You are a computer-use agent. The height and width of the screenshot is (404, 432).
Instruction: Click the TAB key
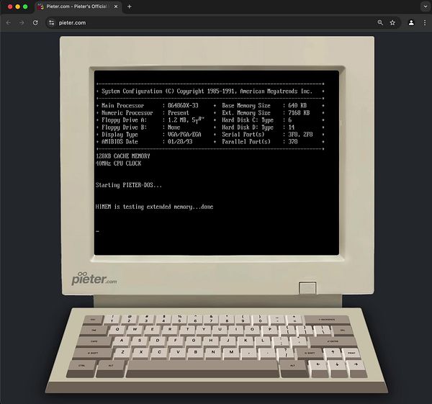click(x=94, y=331)
